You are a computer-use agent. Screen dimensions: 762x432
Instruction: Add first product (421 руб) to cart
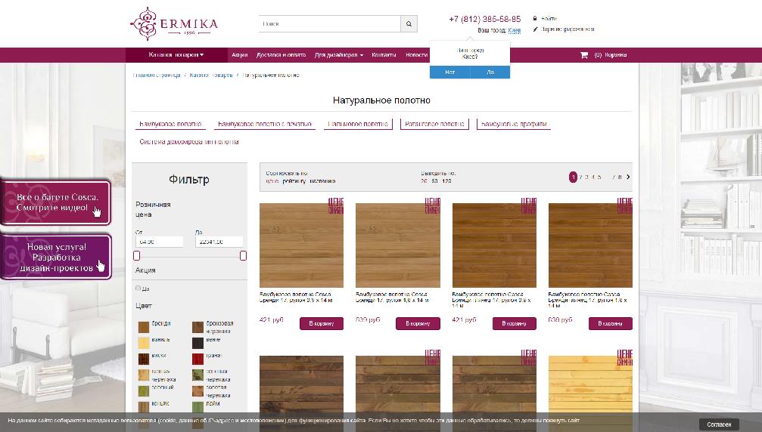point(322,323)
